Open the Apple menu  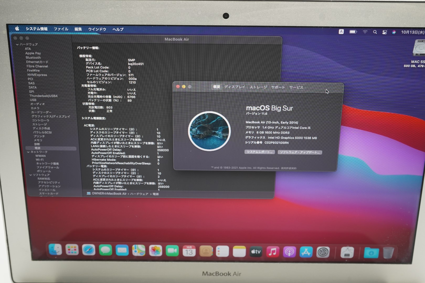tap(17, 29)
